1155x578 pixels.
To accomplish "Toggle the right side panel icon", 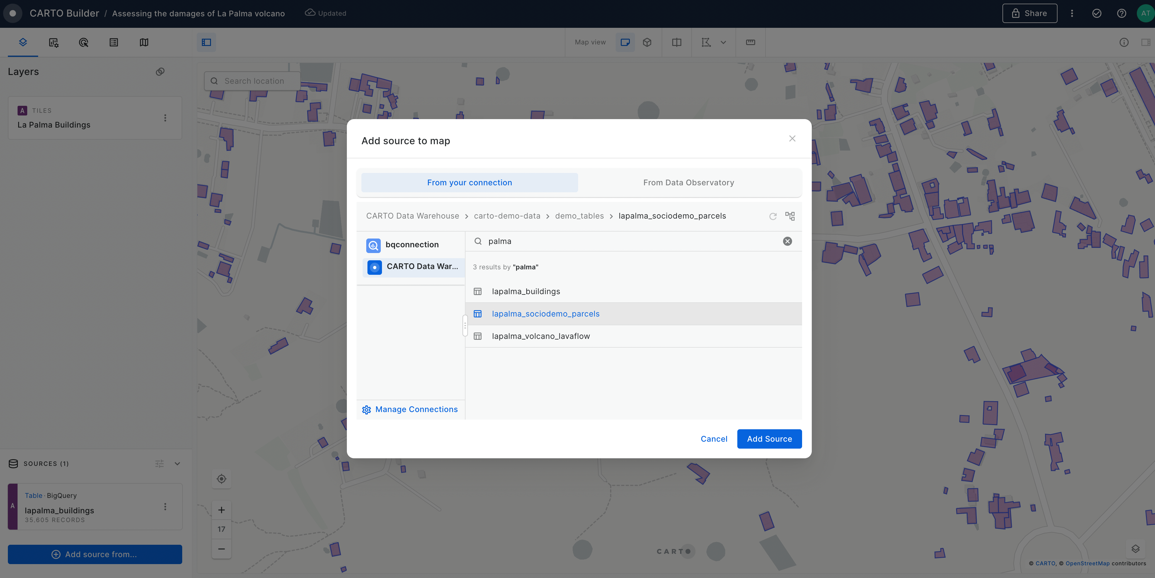I will 1146,42.
